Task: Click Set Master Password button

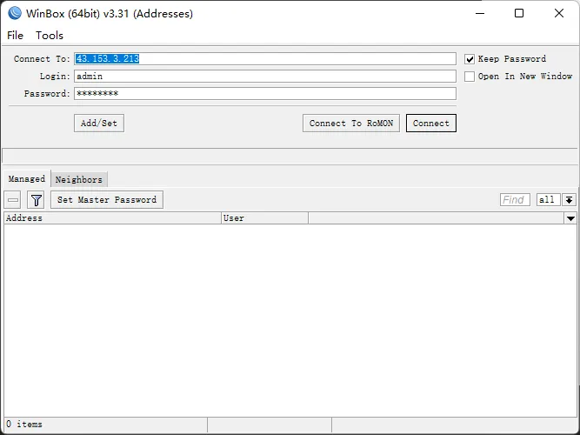Action: point(107,200)
